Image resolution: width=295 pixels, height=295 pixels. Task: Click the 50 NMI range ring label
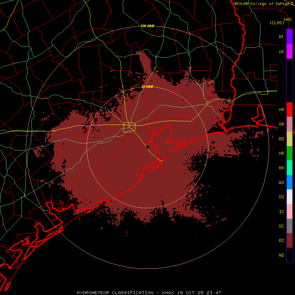coord(147,87)
